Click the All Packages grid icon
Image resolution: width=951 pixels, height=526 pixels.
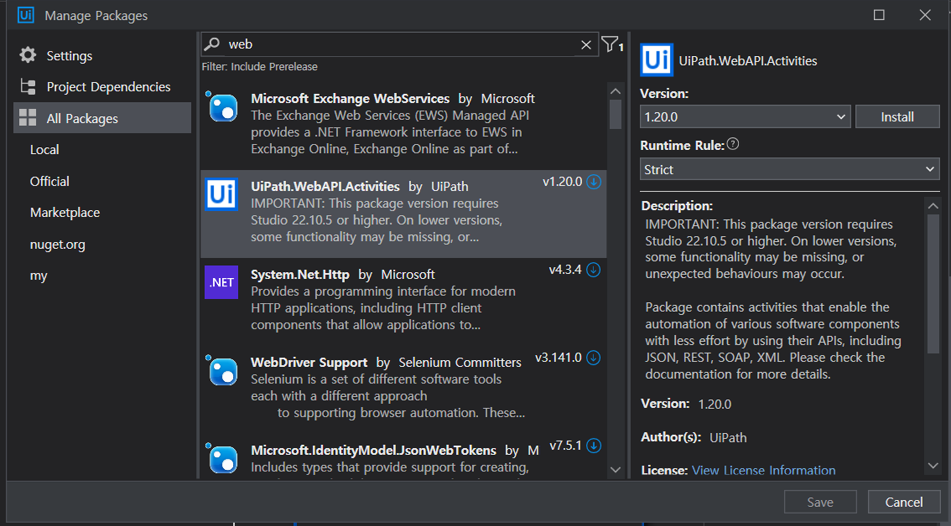[28, 118]
